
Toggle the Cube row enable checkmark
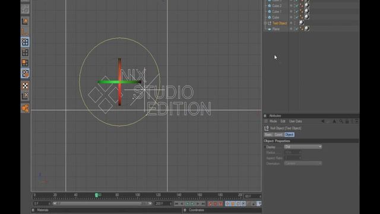coord(297,17)
